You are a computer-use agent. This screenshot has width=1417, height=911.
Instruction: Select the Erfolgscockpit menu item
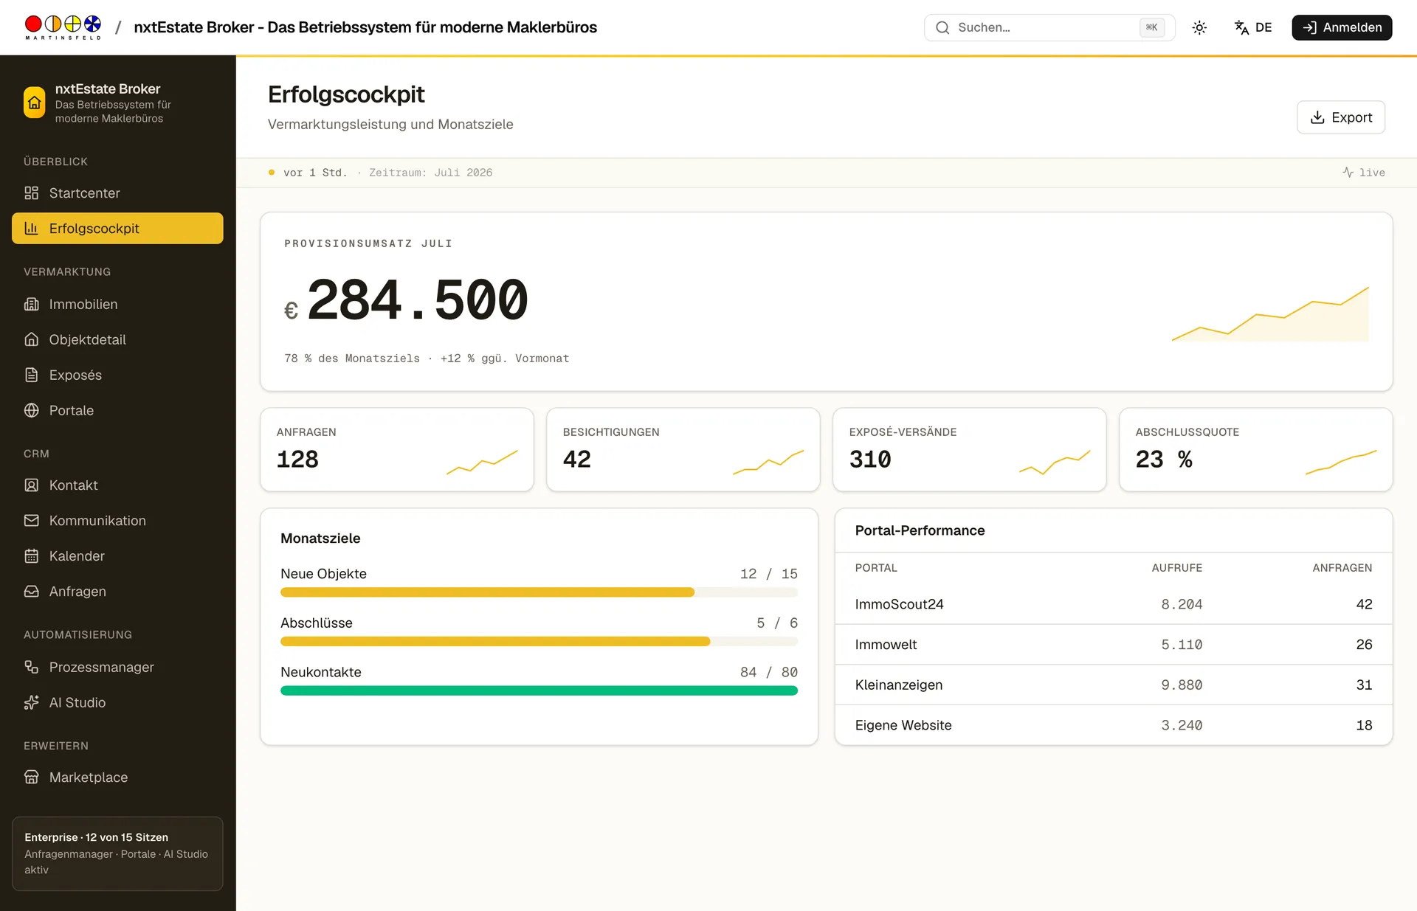tap(117, 229)
